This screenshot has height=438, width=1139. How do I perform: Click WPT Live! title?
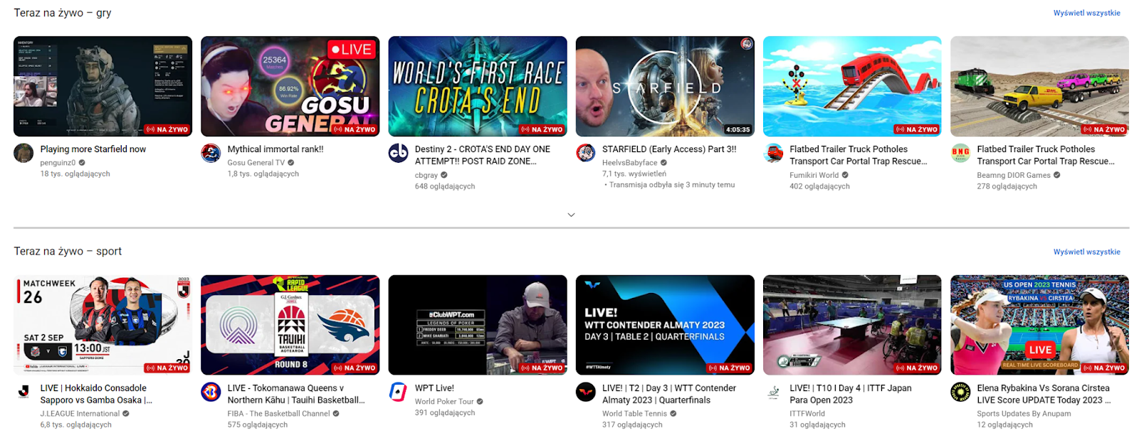coord(434,388)
